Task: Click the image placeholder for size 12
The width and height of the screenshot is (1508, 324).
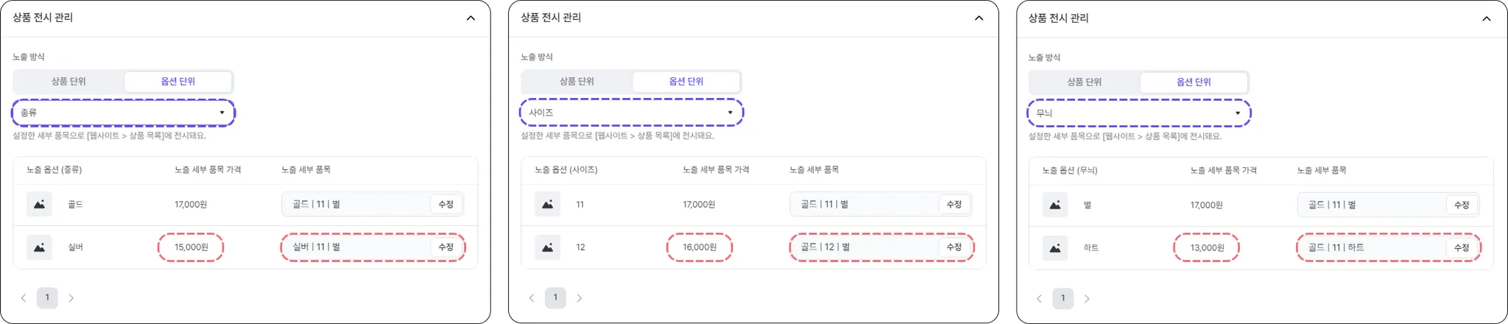Action: [x=548, y=247]
